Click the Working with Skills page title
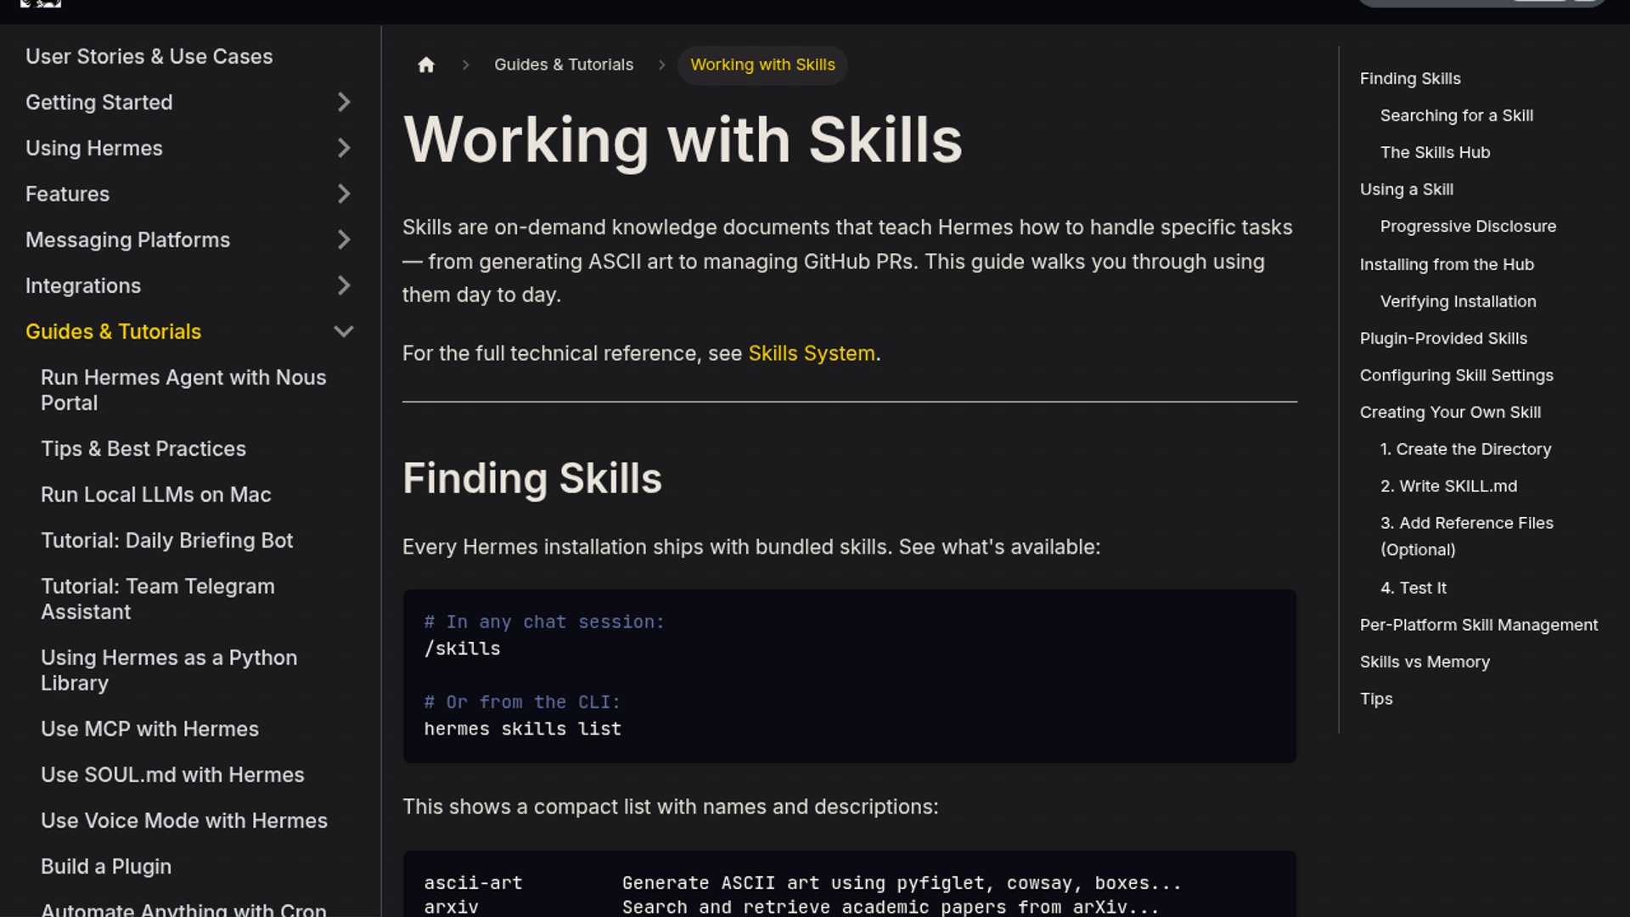Image resolution: width=1630 pixels, height=917 pixels. pyautogui.click(x=683, y=141)
